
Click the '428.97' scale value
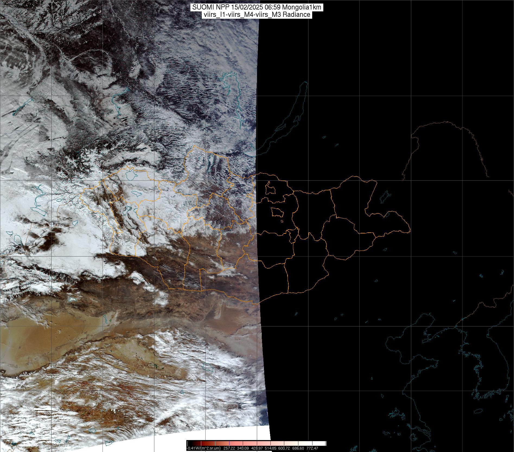(x=257, y=448)
